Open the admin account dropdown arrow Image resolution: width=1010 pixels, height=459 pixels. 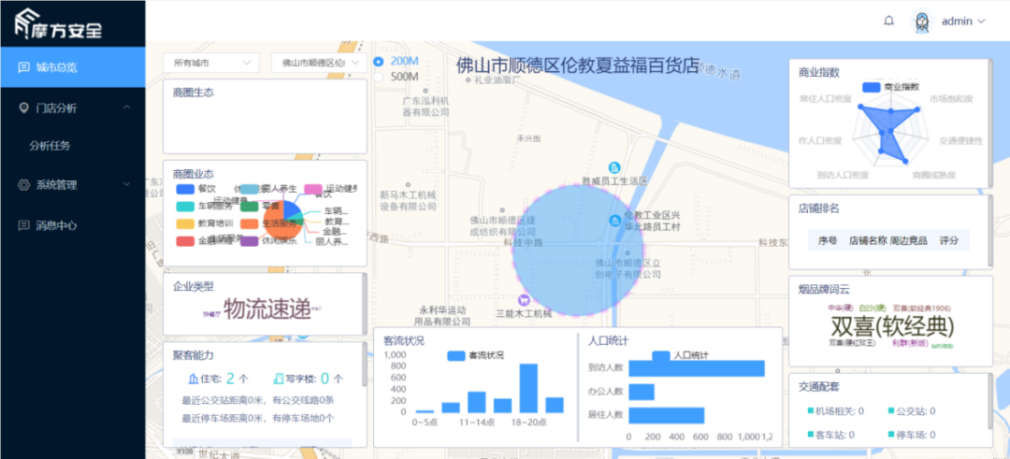click(x=982, y=22)
